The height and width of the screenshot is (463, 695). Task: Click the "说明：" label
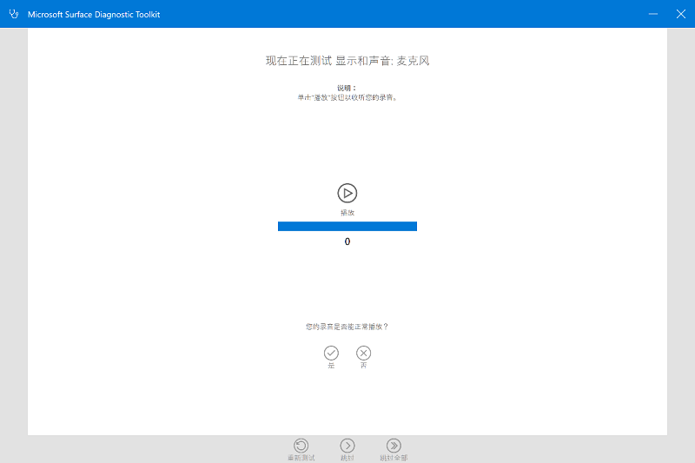click(347, 88)
